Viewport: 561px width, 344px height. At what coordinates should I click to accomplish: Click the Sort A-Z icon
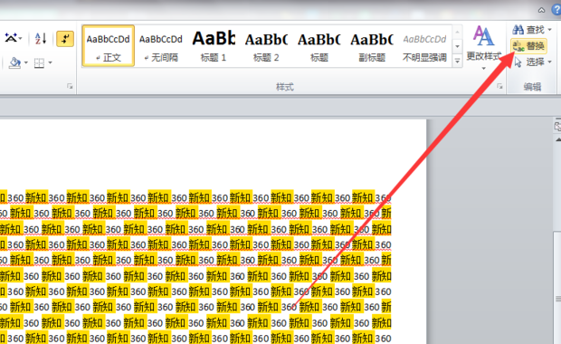41,38
